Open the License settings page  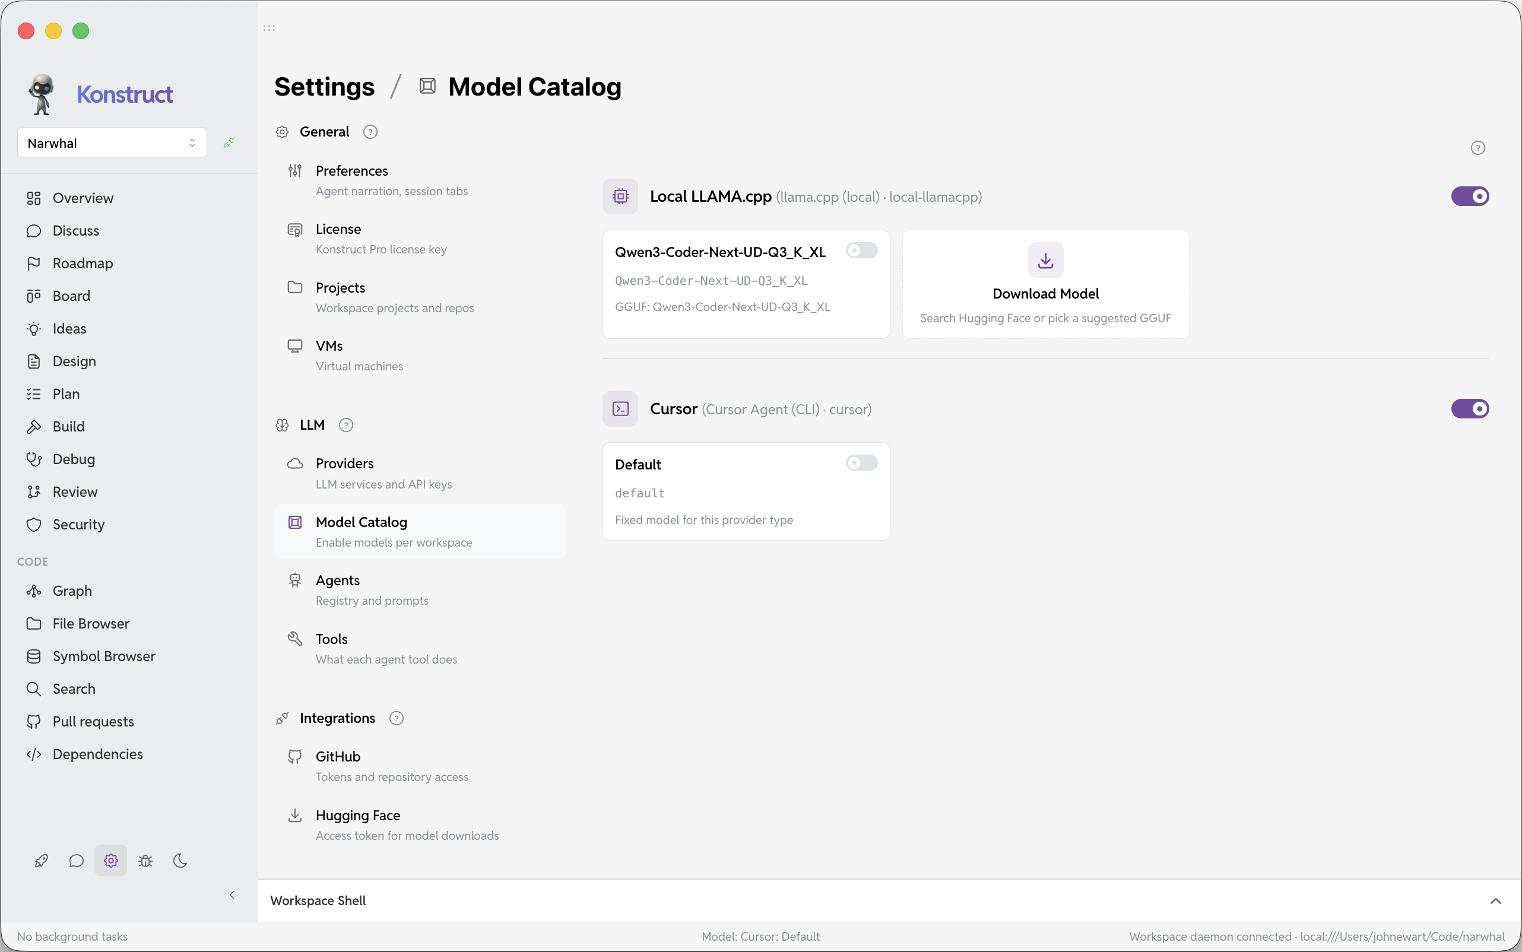point(421,239)
